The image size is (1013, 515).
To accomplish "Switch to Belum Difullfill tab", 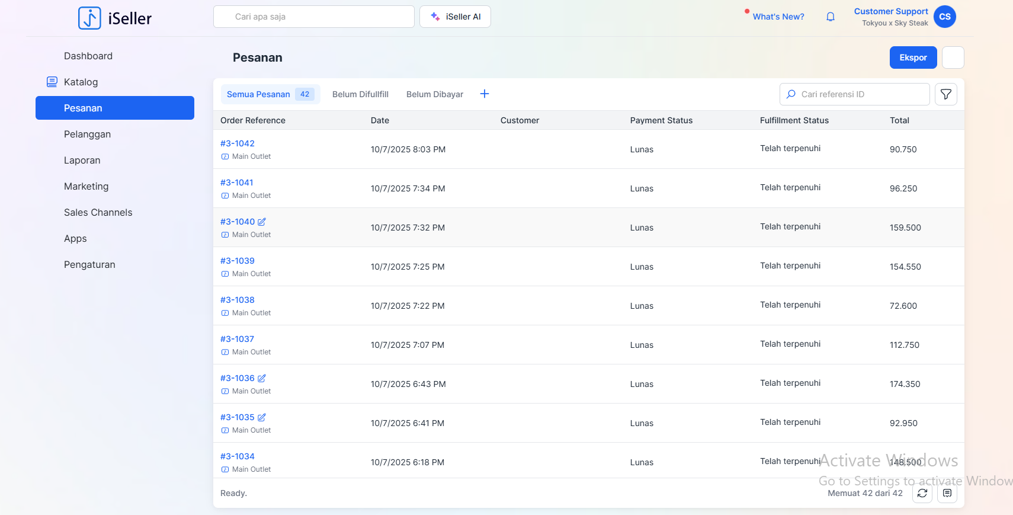I will pos(360,94).
